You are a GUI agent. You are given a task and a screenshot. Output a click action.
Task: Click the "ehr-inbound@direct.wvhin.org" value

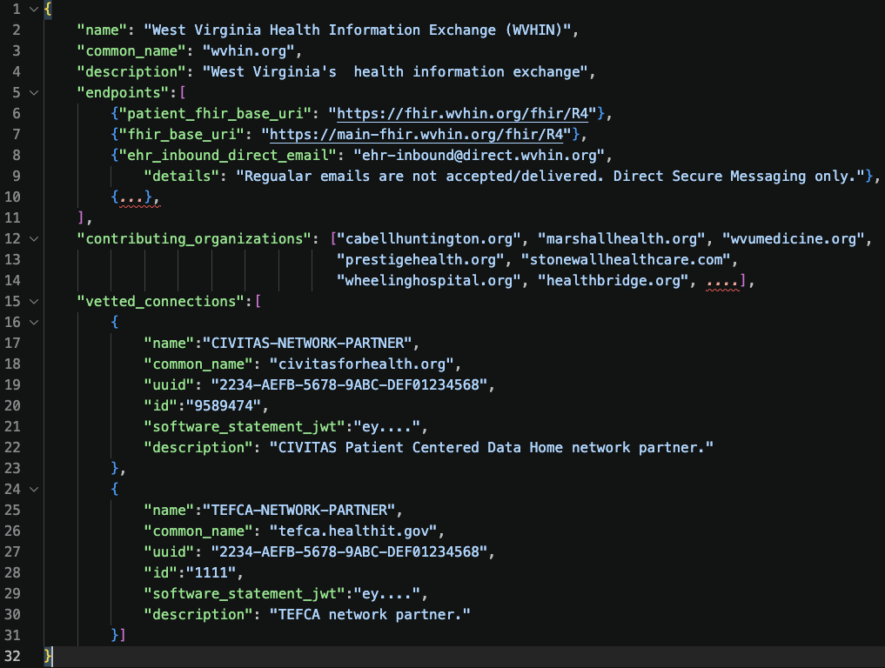coord(479,155)
